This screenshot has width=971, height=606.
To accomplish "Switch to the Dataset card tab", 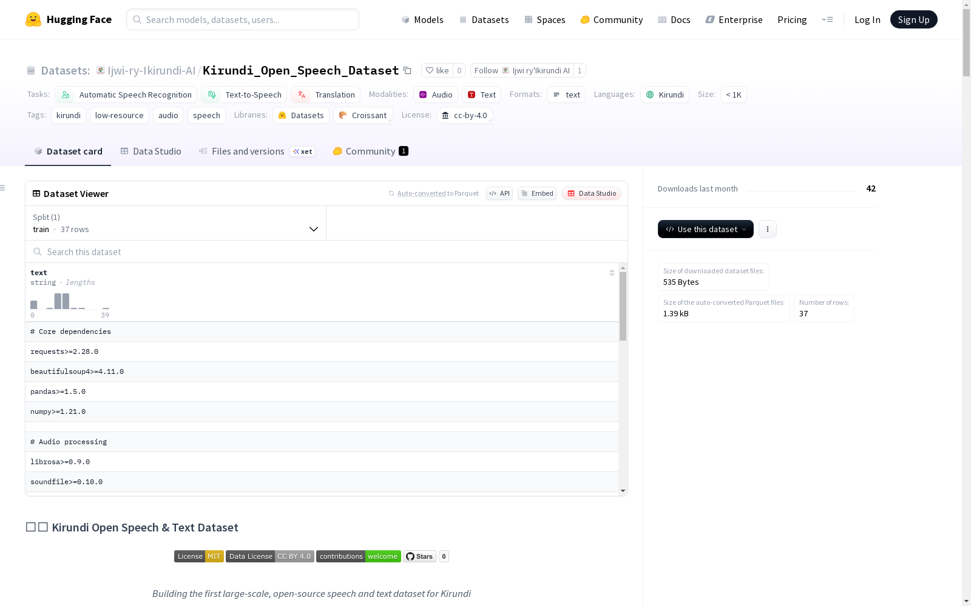I will point(68,151).
